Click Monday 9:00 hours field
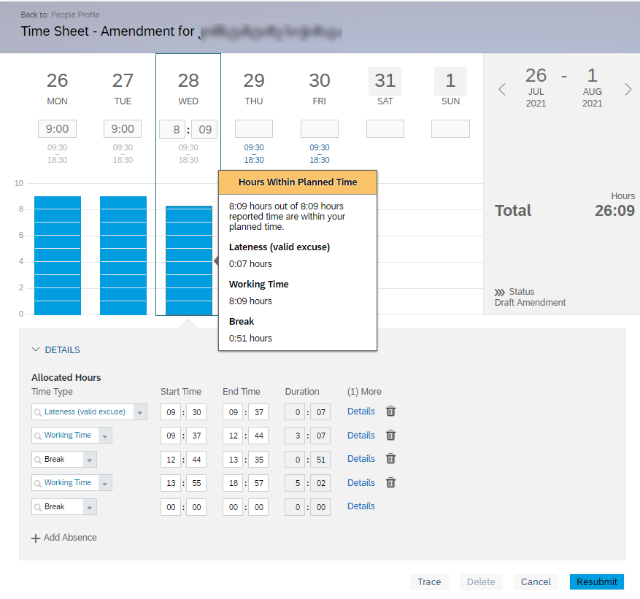640x599 pixels. 57,129
